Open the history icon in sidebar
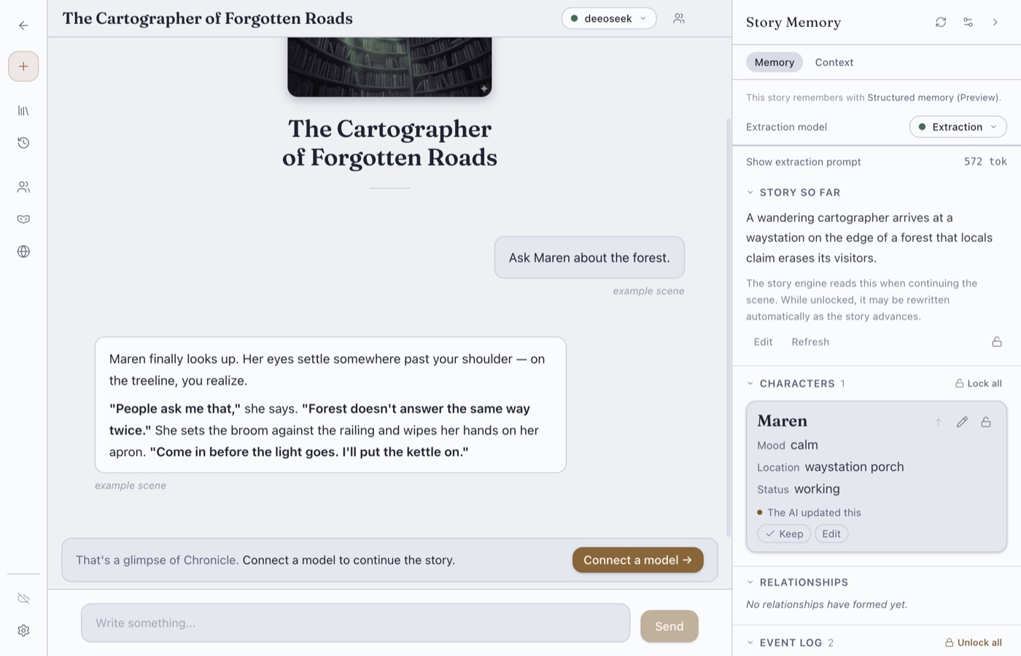Viewport: 1021px width, 656px height. 23,143
